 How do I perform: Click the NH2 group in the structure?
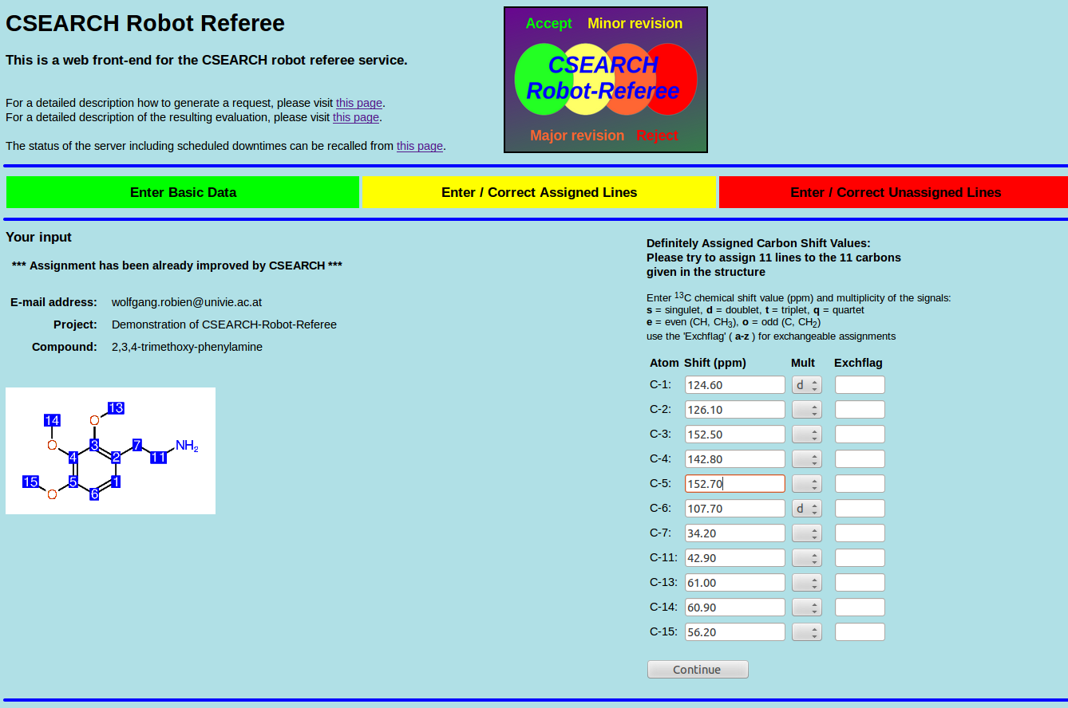pos(187,446)
